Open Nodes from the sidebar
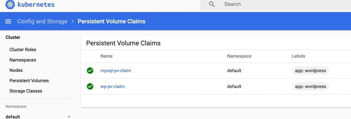The width and height of the screenshot is (351, 119). 16,70
